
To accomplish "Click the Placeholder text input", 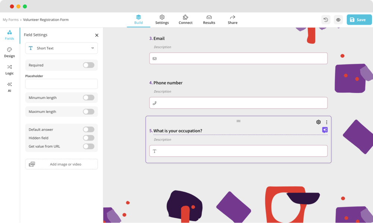I will coord(62,84).
